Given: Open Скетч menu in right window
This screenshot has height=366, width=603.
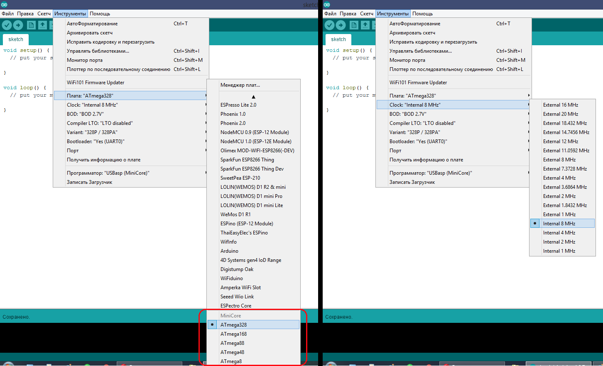Looking at the screenshot, I should pyautogui.click(x=367, y=14).
